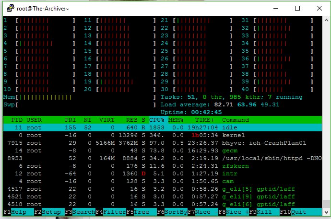Sort by the RES column header
331x219 pixels.
(132, 120)
